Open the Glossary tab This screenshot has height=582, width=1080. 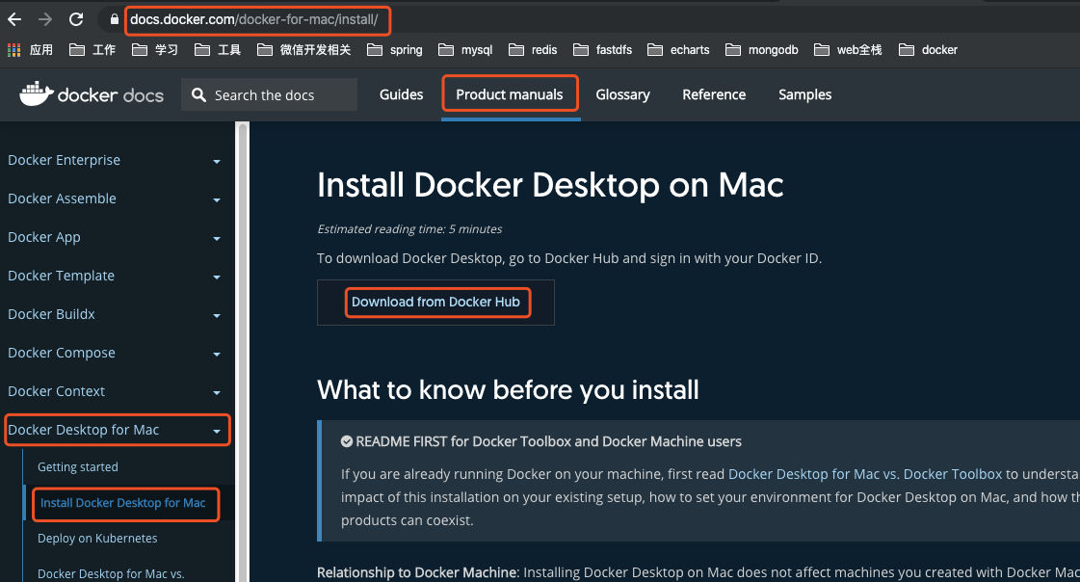(x=622, y=94)
